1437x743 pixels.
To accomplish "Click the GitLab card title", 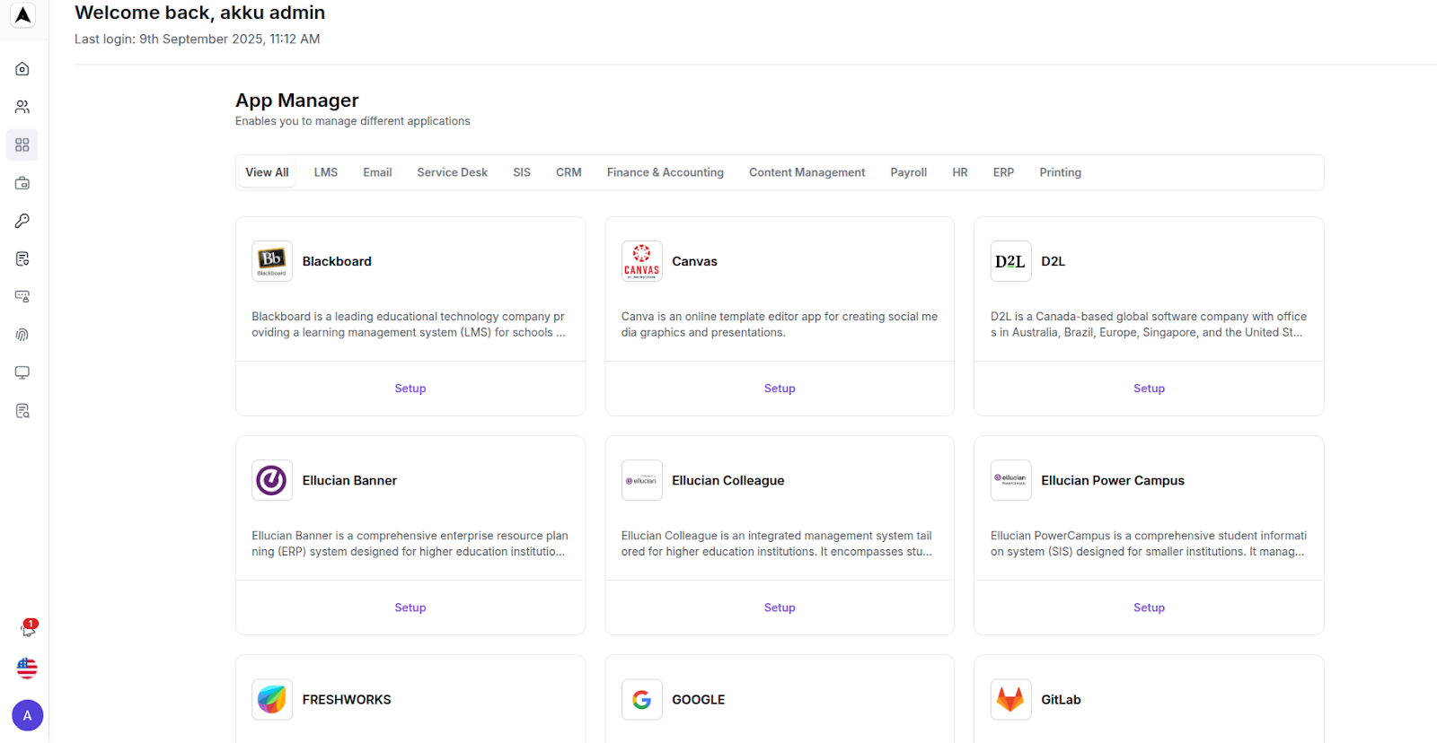I will click(x=1061, y=699).
